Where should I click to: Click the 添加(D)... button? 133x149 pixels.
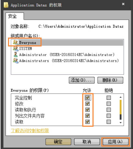pyautogui.click(x=81, y=80)
